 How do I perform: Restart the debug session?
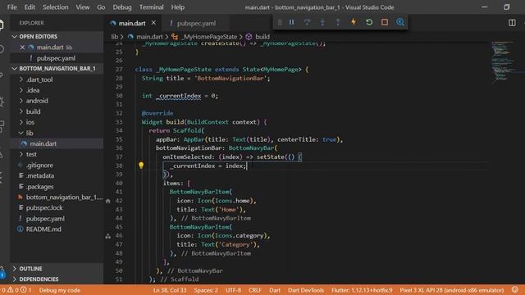click(369, 22)
